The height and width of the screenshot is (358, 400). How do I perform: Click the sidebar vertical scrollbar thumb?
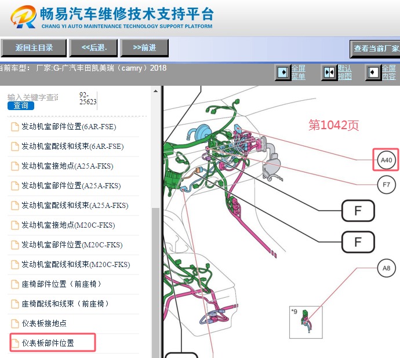(155, 283)
